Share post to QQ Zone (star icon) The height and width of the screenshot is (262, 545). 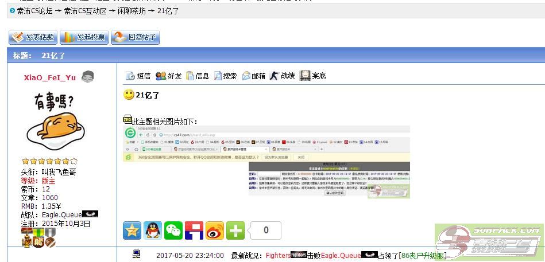tap(132, 230)
